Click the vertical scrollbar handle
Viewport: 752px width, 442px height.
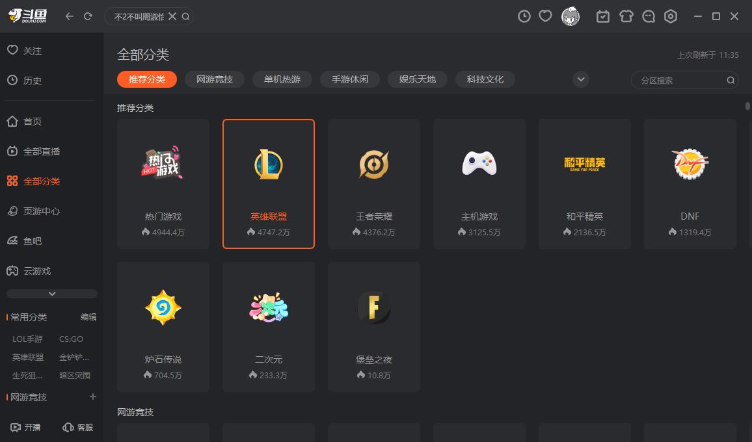[x=747, y=106]
